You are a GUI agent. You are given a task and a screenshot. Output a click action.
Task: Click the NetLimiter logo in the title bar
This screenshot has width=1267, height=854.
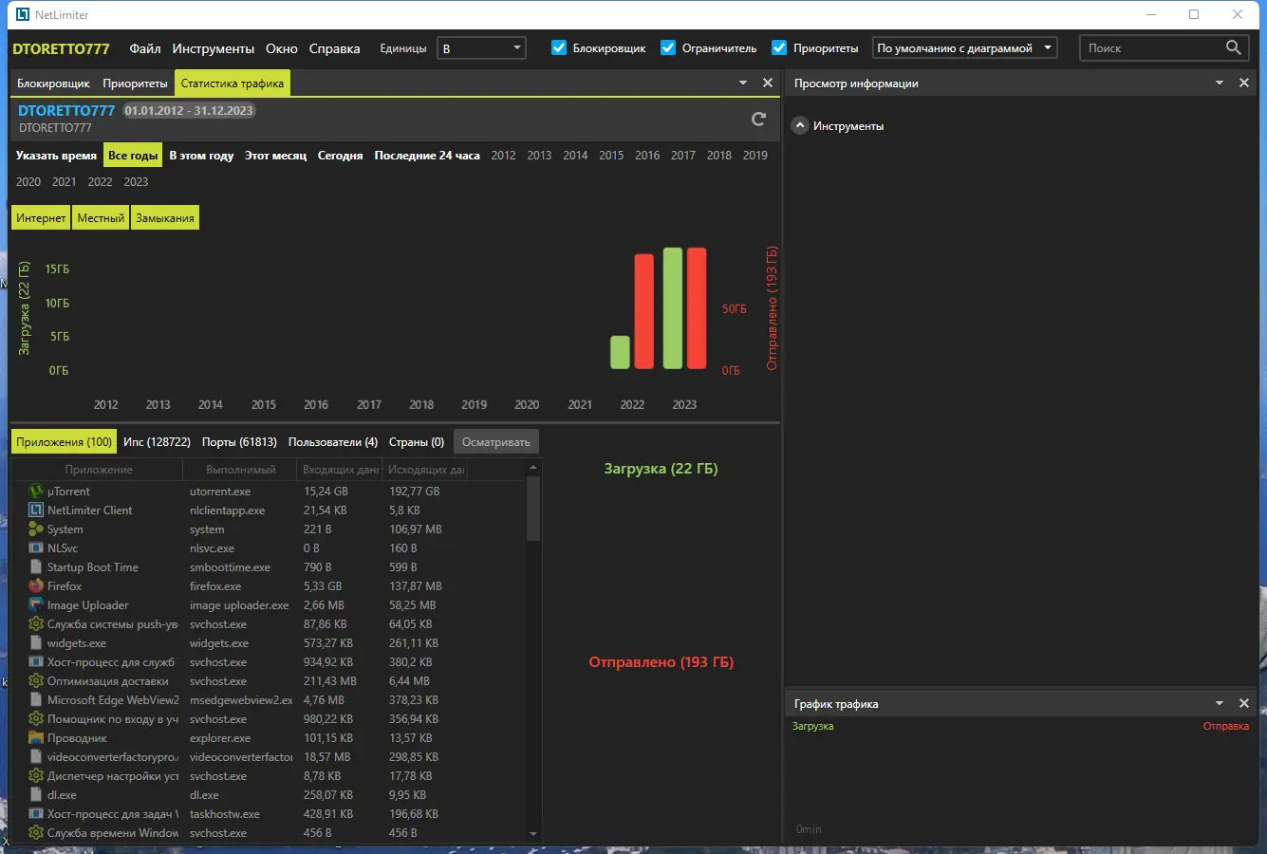24,14
